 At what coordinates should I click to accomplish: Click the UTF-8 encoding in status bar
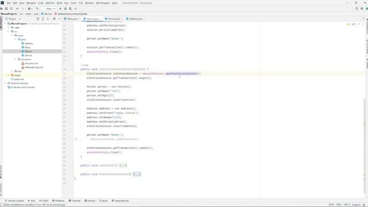pos(347,205)
